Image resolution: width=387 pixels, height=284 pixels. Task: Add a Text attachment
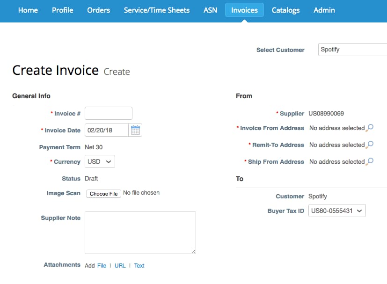[x=139, y=265]
